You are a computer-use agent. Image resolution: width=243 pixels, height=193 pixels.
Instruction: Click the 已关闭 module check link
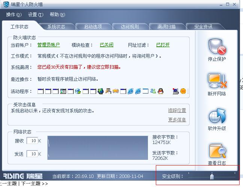click(107, 45)
